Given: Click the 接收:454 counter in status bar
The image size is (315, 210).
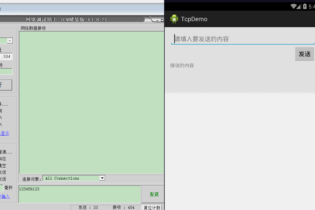Looking at the screenshot, I should click(x=123, y=207).
